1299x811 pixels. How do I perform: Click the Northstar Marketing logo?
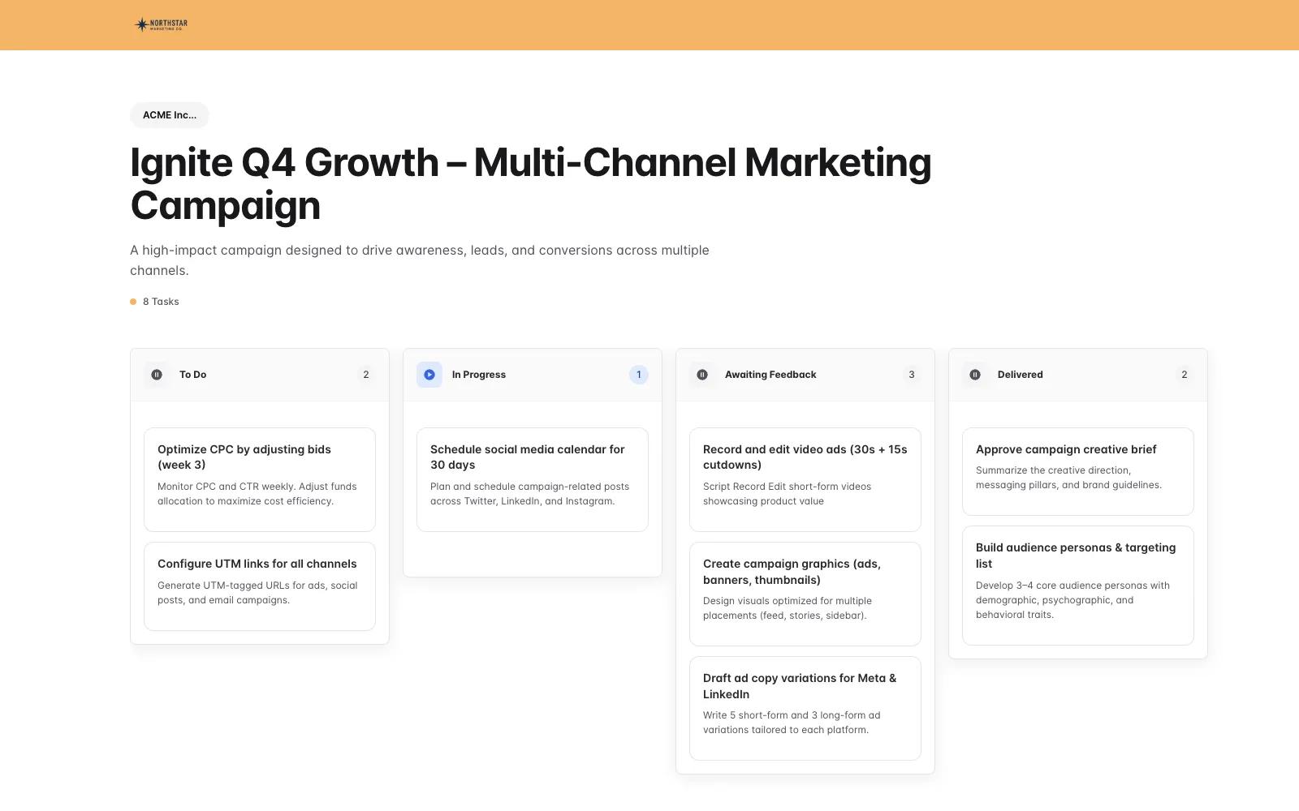coord(161,24)
